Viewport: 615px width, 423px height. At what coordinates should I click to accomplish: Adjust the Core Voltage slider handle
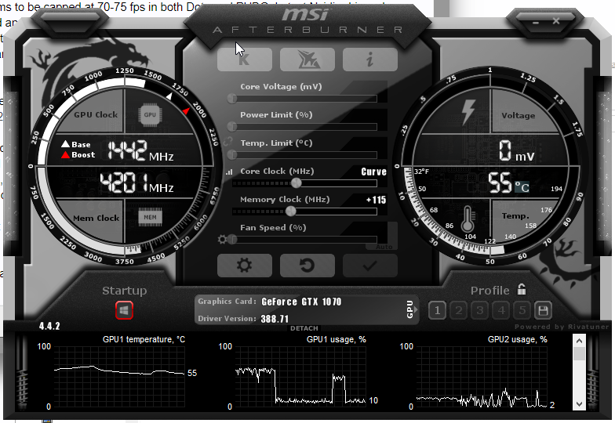tap(232, 99)
